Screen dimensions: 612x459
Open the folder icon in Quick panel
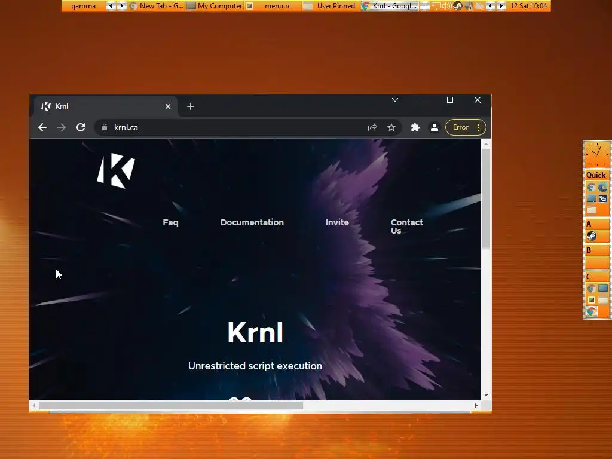[x=591, y=210]
